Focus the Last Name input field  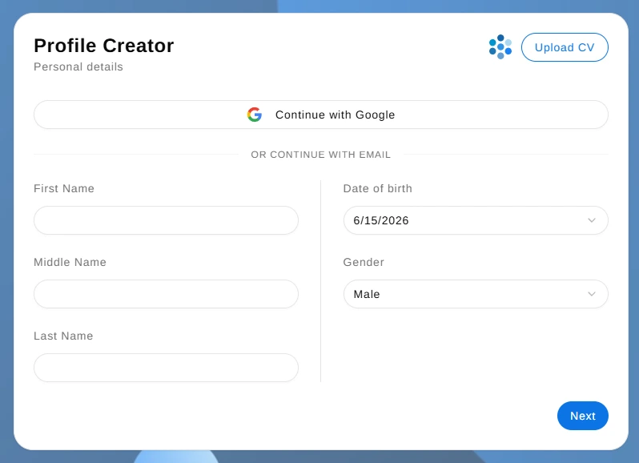[166, 368]
